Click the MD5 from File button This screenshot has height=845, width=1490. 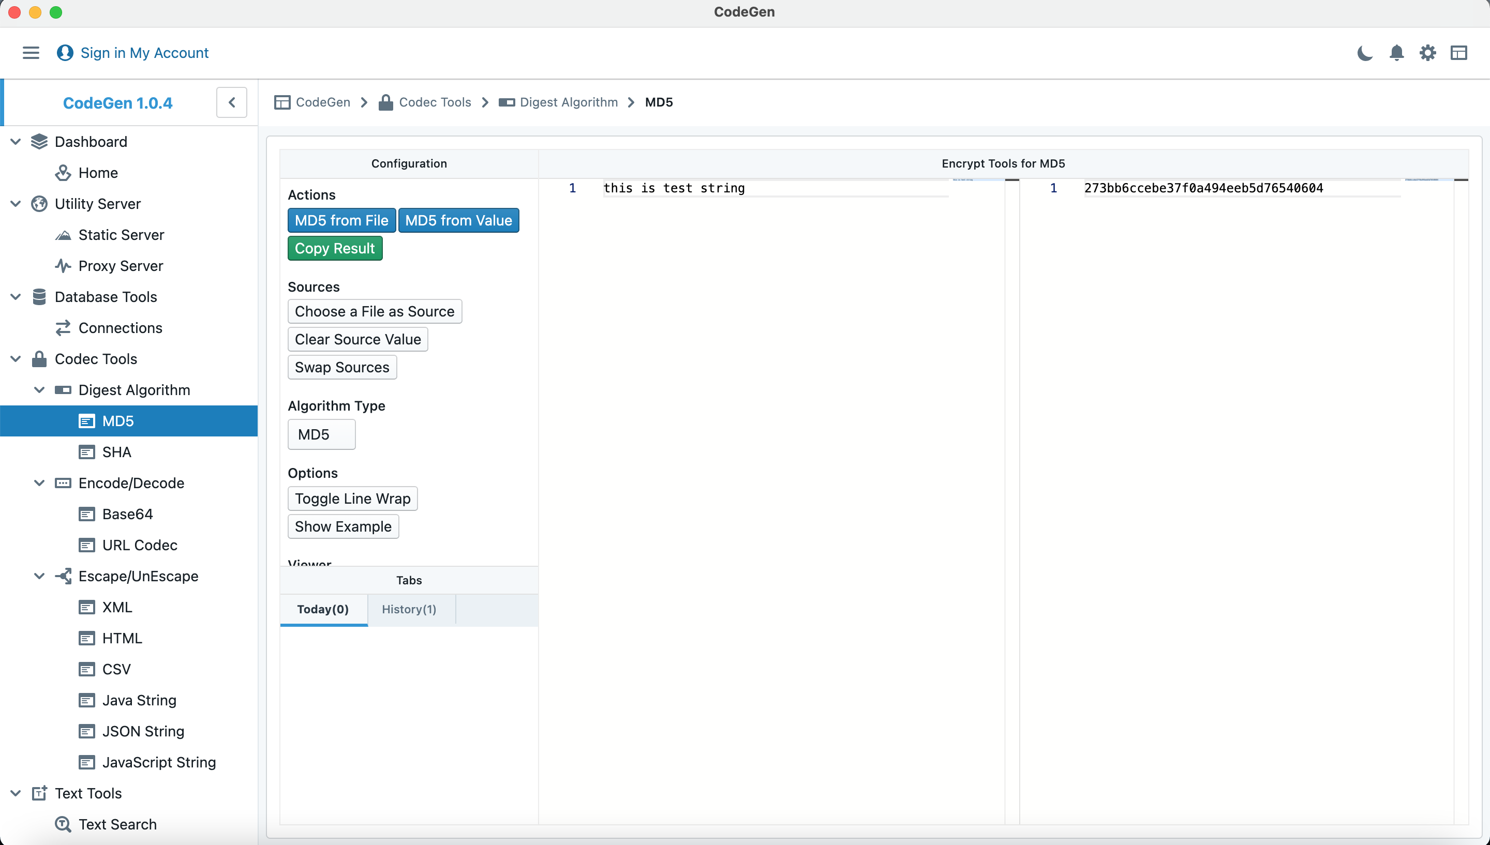pyautogui.click(x=342, y=219)
